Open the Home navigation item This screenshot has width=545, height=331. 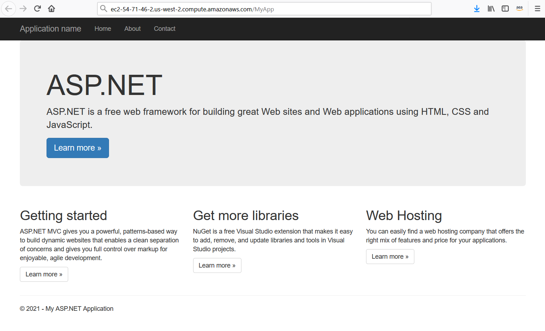click(103, 29)
